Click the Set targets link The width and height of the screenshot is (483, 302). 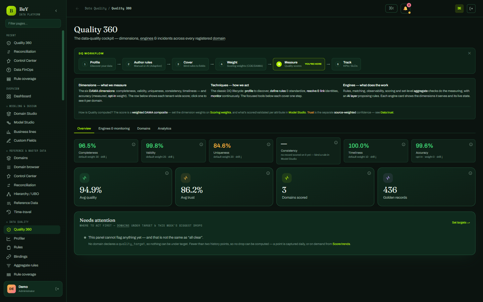461,223
